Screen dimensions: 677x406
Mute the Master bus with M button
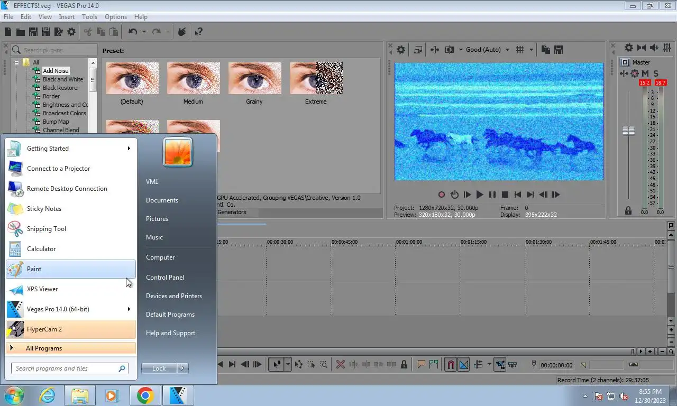click(x=645, y=73)
